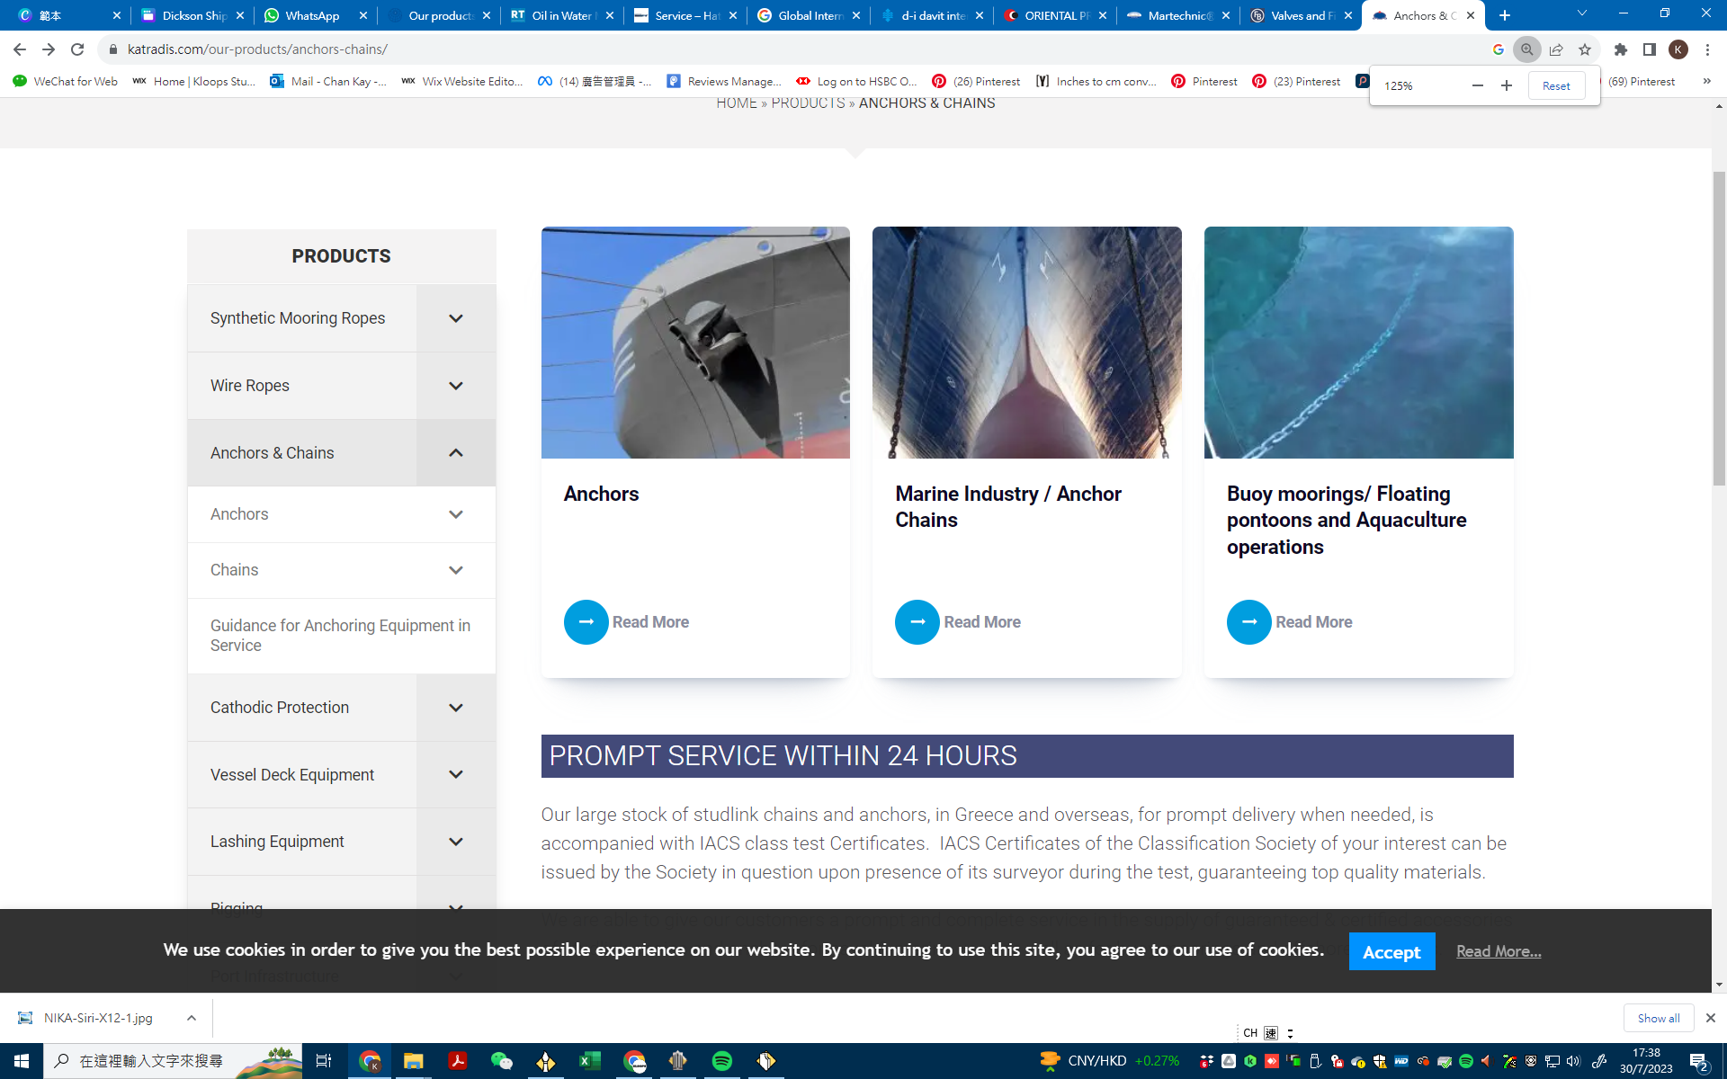This screenshot has height=1079, width=1727.
Task: Expand the Synthetic Mooring Ropes section
Action: 455,318
